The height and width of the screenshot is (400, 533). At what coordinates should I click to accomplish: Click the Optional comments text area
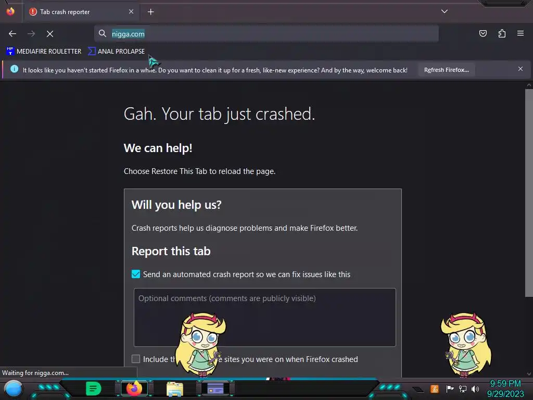point(265,317)
